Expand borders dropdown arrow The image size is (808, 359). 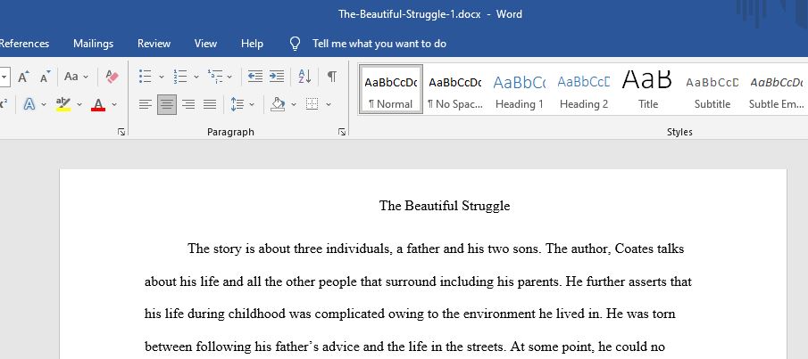tap(329, 104)
